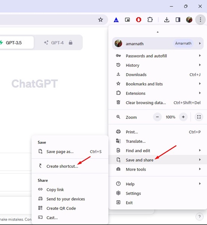Screen dimensions: 207x225
Task: Increase zoom with the plus button
Action: pyautogui.click(x=183, y=117)
